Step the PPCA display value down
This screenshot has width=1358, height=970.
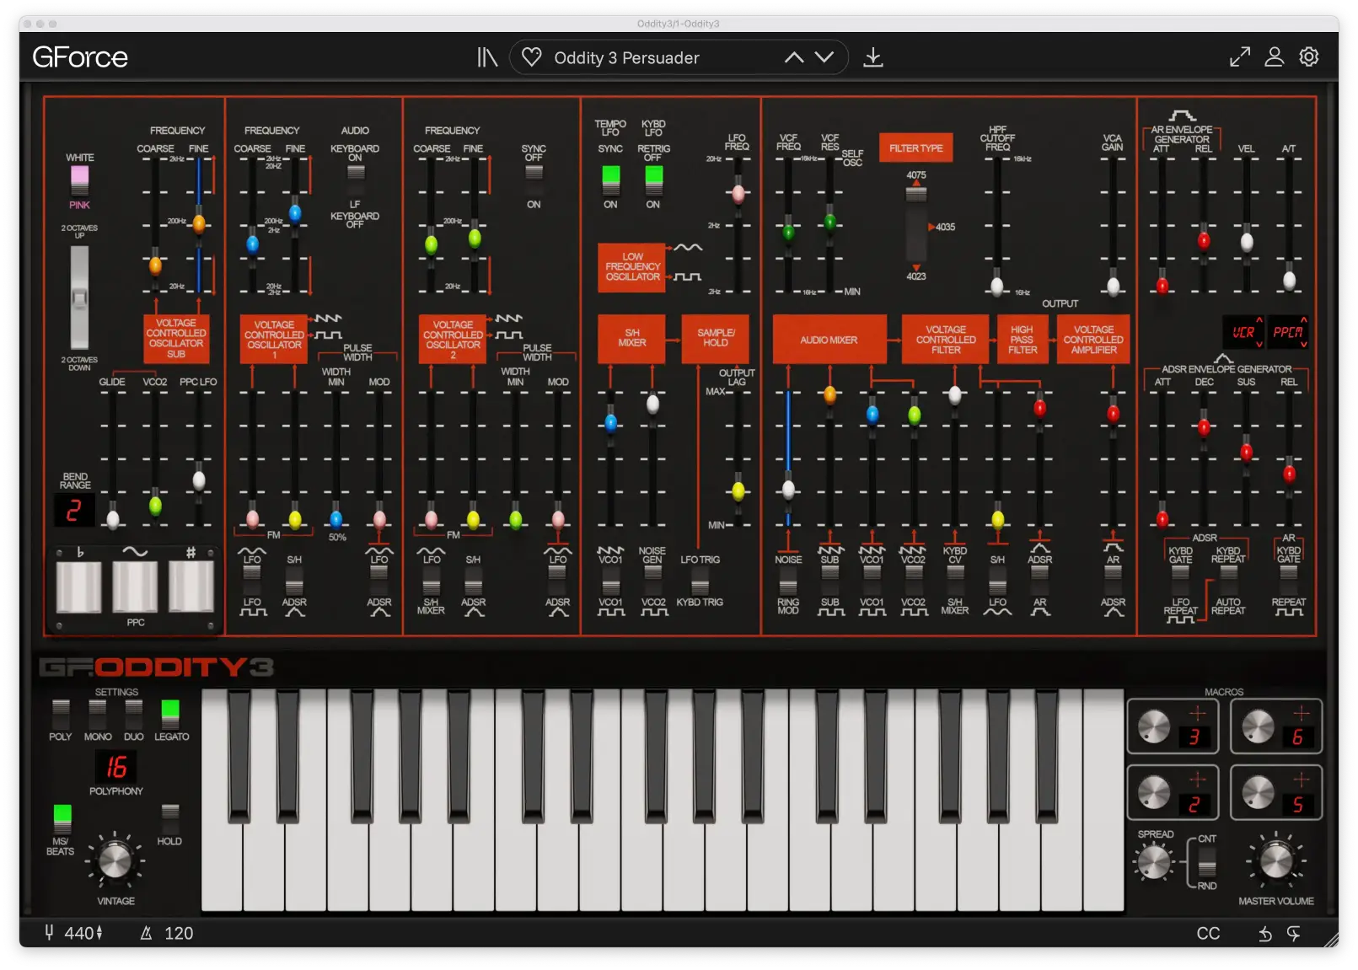click(1303, 344)
